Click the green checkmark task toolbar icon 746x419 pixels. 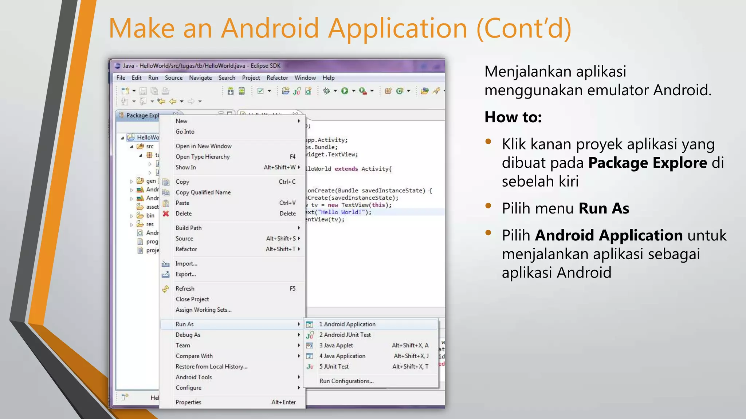coord(260,91)
